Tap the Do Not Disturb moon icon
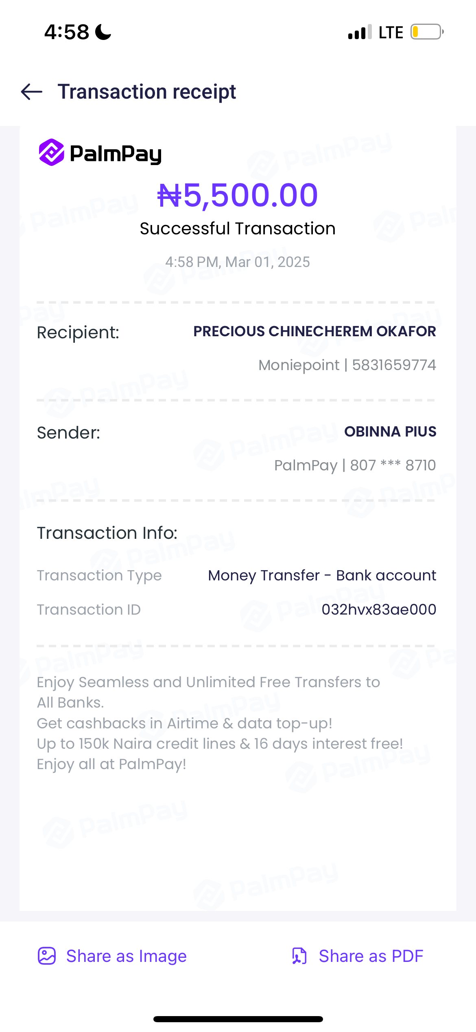The height and width of the screenshot is (1032, 476). tap(103, 32)
